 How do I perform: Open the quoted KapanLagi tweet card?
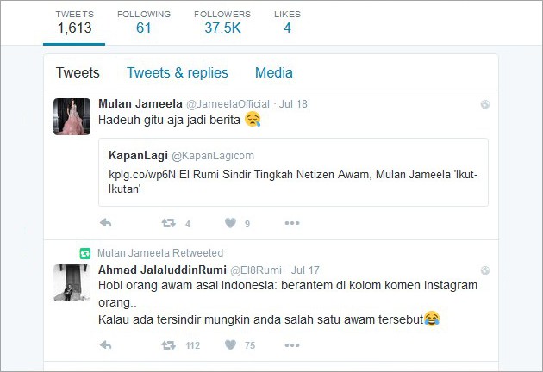[293, 172]
